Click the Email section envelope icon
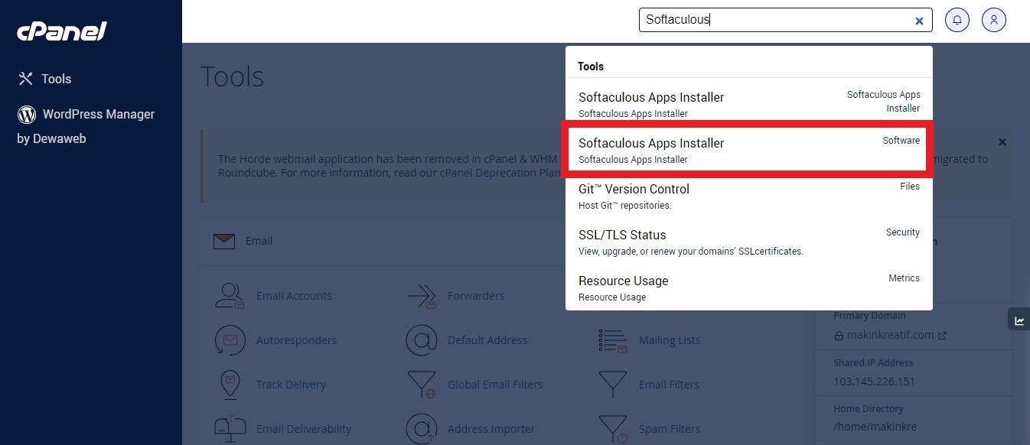Viewport: 1030px width, 445px height. coord(224,241)
